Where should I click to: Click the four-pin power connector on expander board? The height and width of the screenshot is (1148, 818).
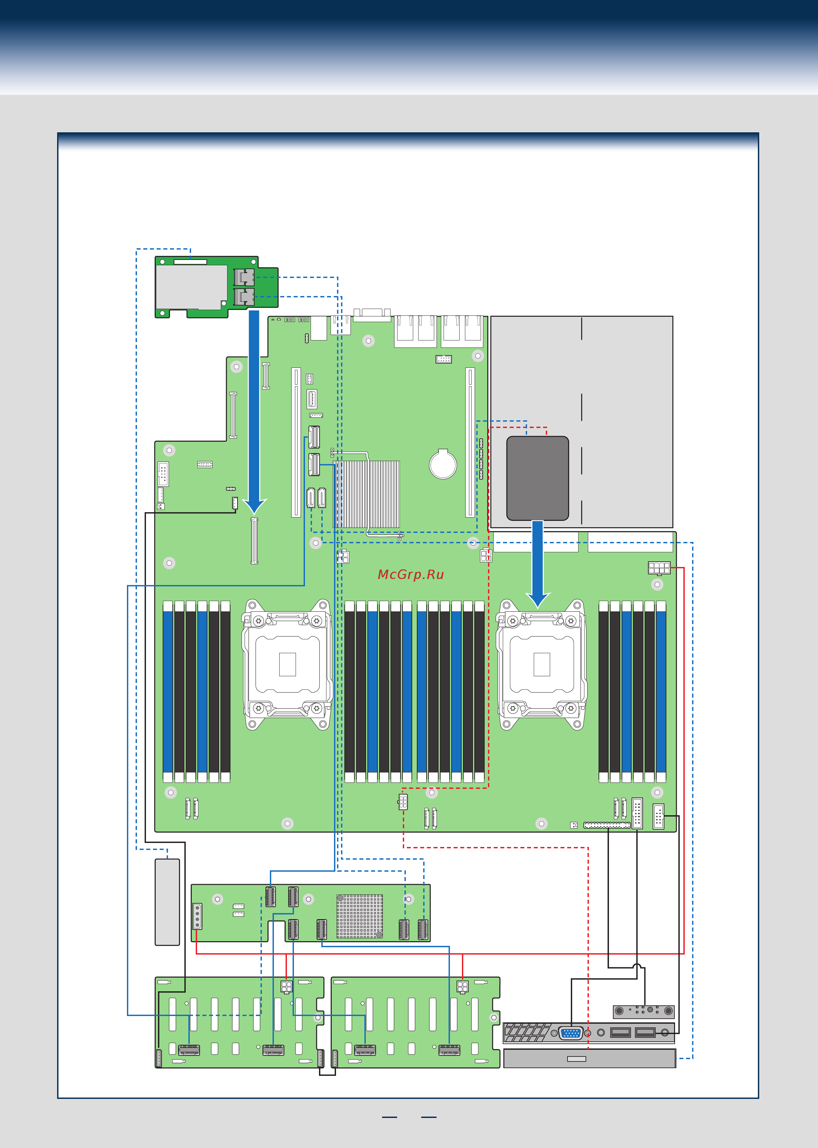[x=197, y=916]
